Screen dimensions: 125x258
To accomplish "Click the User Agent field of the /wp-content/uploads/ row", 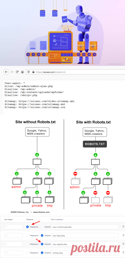I will coord(13,227).
